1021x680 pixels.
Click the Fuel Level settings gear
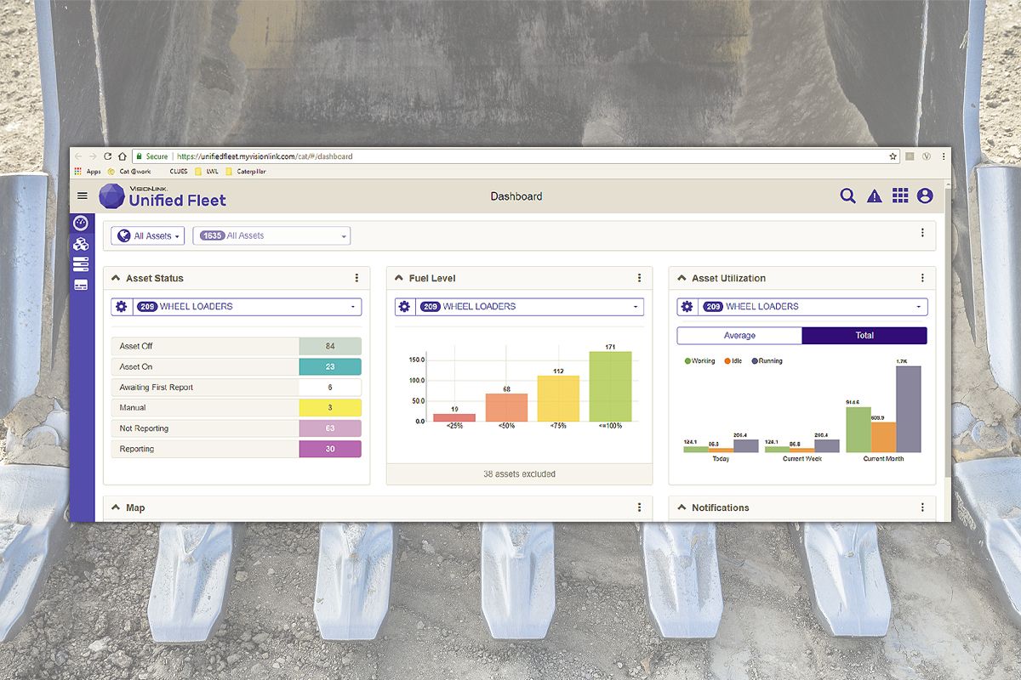[x=404, y=307]
